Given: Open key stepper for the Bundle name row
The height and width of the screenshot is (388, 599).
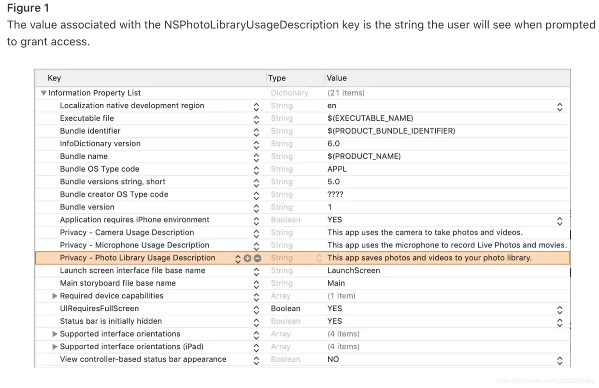Looking at the screenshot, I should [x=256, y=157].
